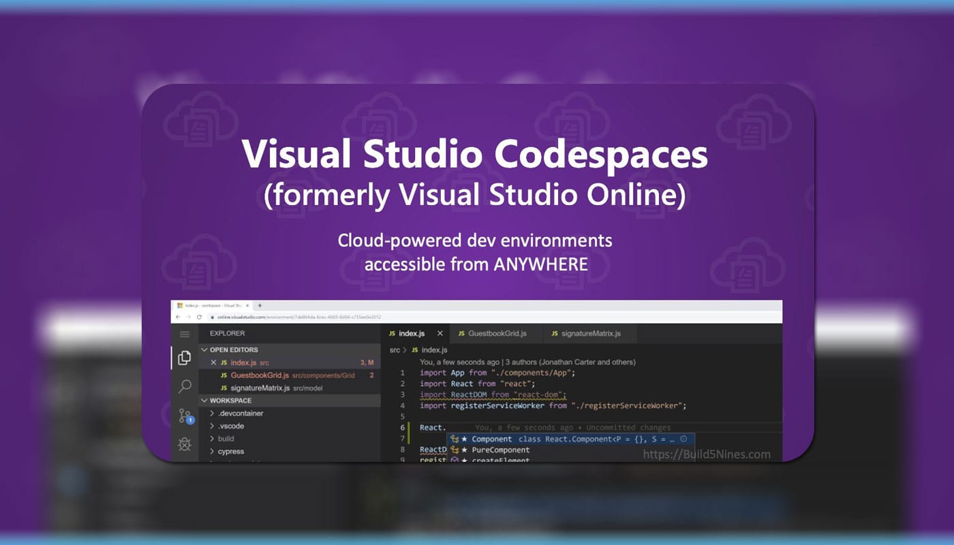
Task: Open GuestbookGrid.js from Open Editors list
Action: (x=290, y=375)
